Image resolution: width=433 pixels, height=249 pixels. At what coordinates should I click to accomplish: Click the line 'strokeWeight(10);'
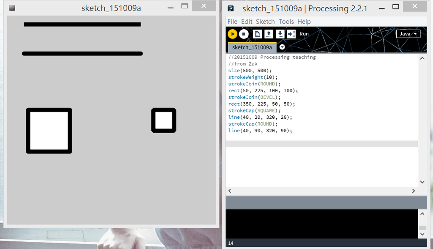tap(253, 77)
